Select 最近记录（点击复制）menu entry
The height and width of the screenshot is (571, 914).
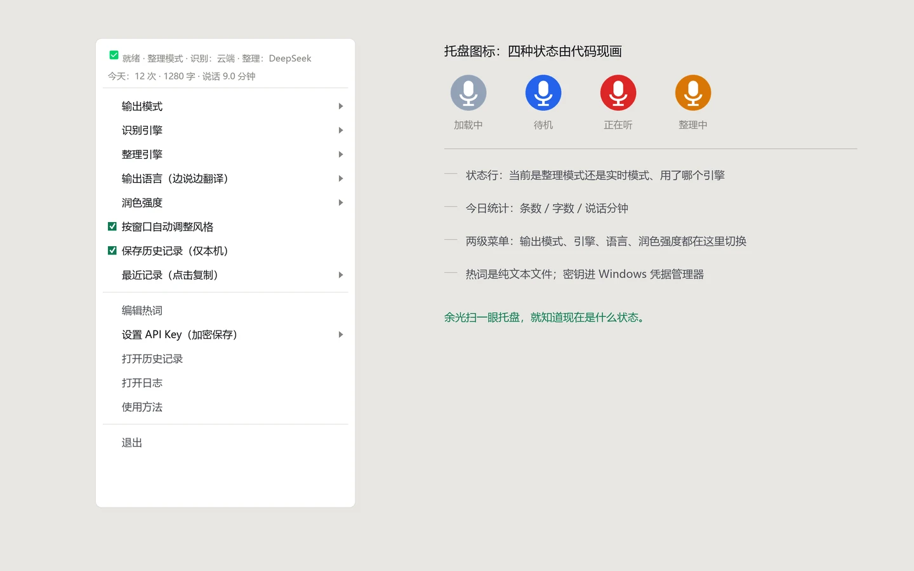tap(225, 275)
